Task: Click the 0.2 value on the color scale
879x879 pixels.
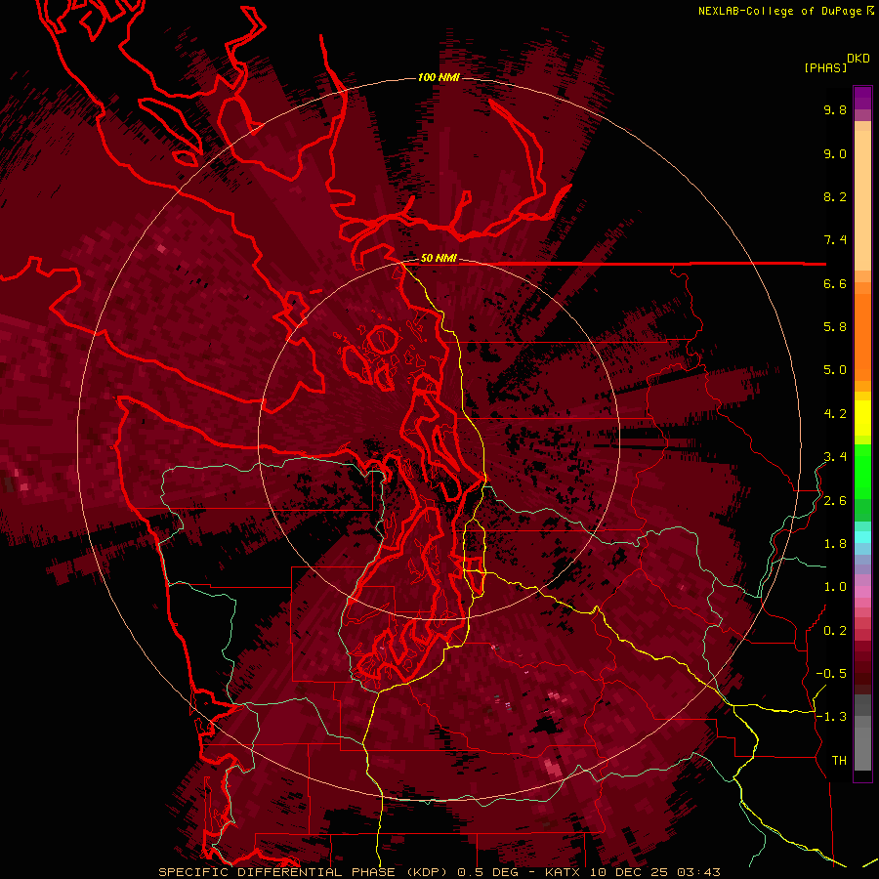Action: (835, 631)
